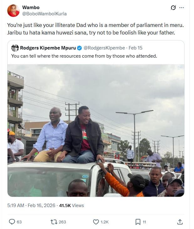The width and height of the screenshot is (194, 229).
Task: Open the @RodgersKipembe handle link
Action: coord(104,48)
